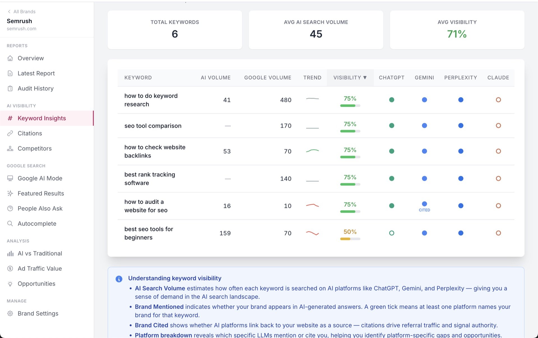Click the Avg Visibility 71% card
Viewport: 538px width, 338px height.
tap(457, 30)
